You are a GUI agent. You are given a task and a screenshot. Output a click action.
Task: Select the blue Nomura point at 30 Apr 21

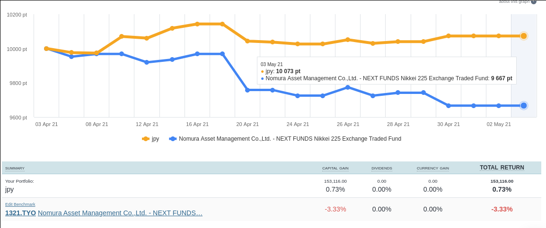(x=449, y=106)
